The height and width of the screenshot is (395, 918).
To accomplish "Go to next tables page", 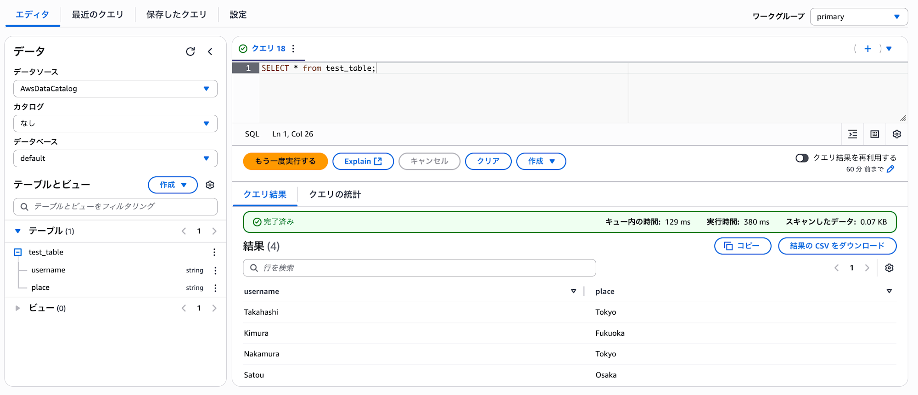I will tap(214, 231).
